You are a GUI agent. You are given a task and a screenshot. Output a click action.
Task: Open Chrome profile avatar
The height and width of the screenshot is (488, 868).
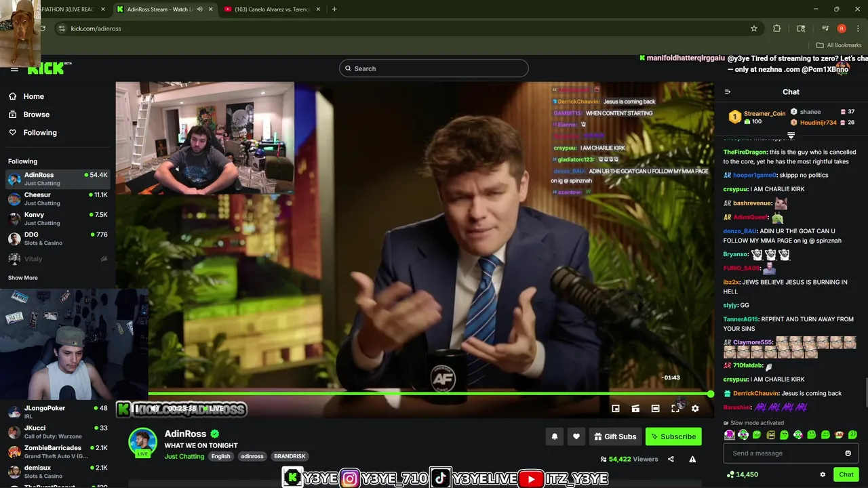[x=842, y=28]
